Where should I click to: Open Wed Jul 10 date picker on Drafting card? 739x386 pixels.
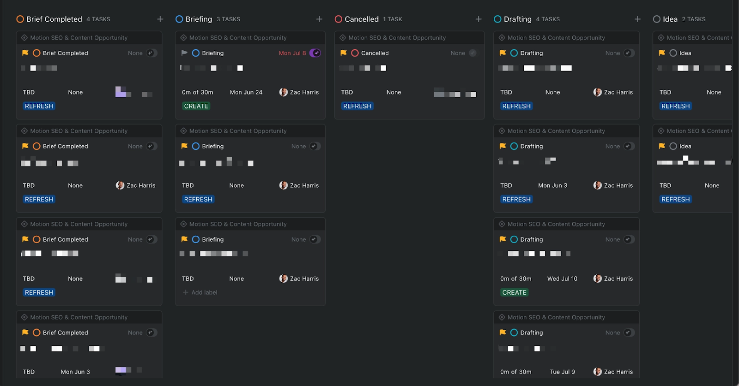click(x=562, y=279)
